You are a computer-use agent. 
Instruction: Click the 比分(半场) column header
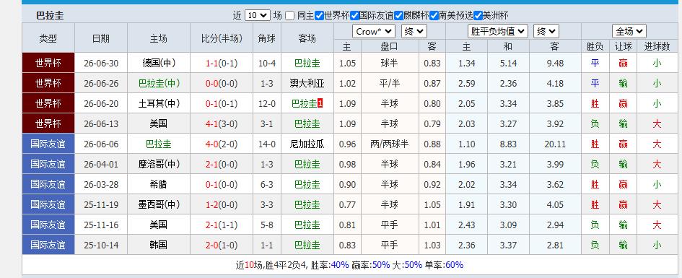pos(222,38)
